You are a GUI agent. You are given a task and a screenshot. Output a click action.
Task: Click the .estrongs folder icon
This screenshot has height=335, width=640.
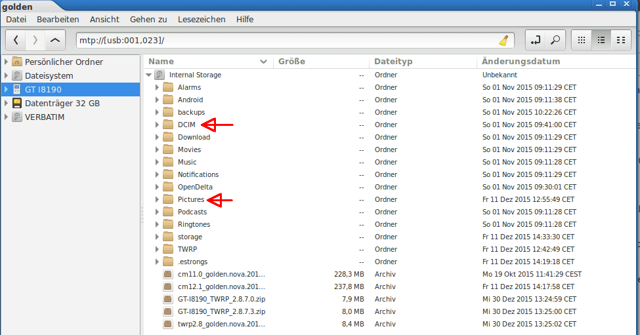[168, 262]
